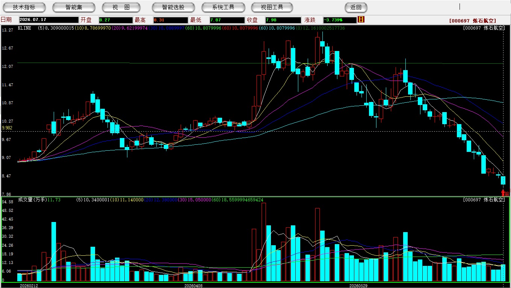The image size is (511, 288).
Task: Click the (5)8.309 moving average value
Action: coord(56,28)
